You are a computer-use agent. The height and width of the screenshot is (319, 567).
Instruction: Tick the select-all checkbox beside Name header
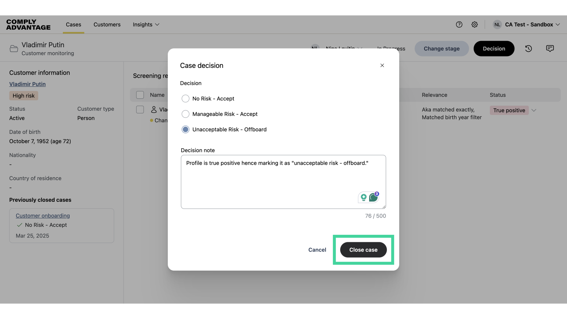(x=140, y=95)
